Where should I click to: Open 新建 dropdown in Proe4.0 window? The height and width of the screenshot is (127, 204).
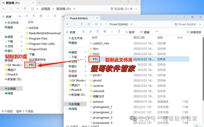tap(72, 32)
